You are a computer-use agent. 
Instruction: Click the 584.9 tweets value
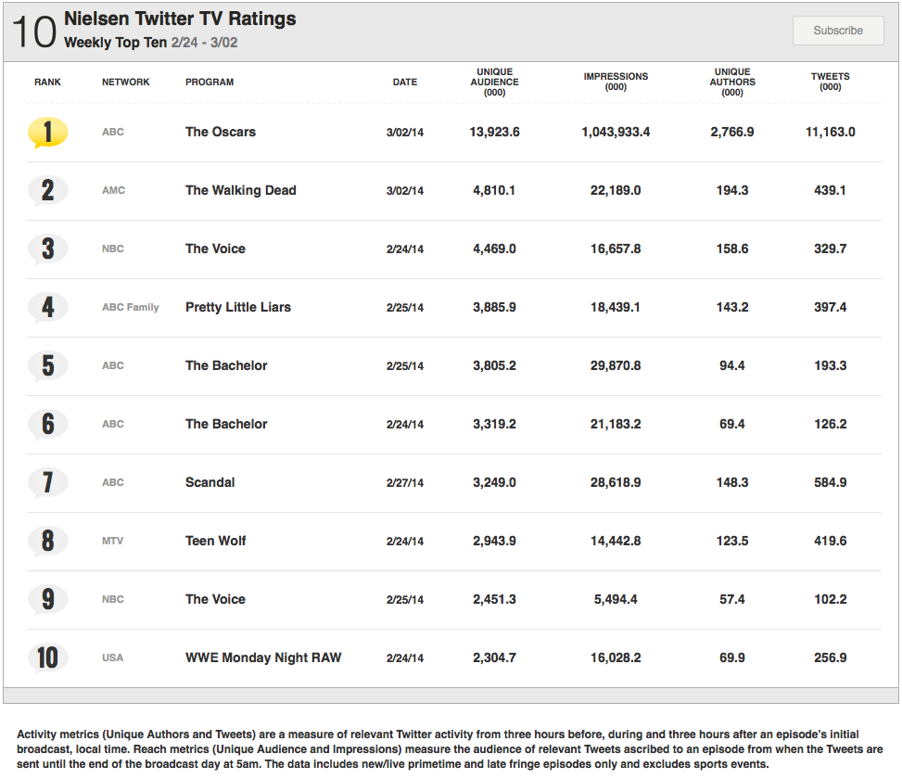[830, 482]
